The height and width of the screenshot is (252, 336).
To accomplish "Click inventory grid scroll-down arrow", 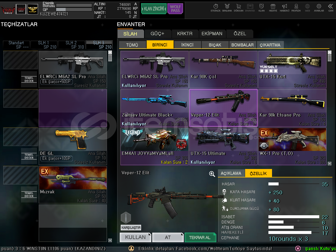I will point(329,163).
